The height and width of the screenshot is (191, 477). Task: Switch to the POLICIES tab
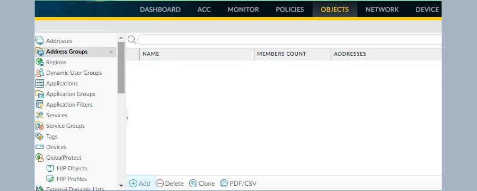pyautogui.click(x=289, y=10)
